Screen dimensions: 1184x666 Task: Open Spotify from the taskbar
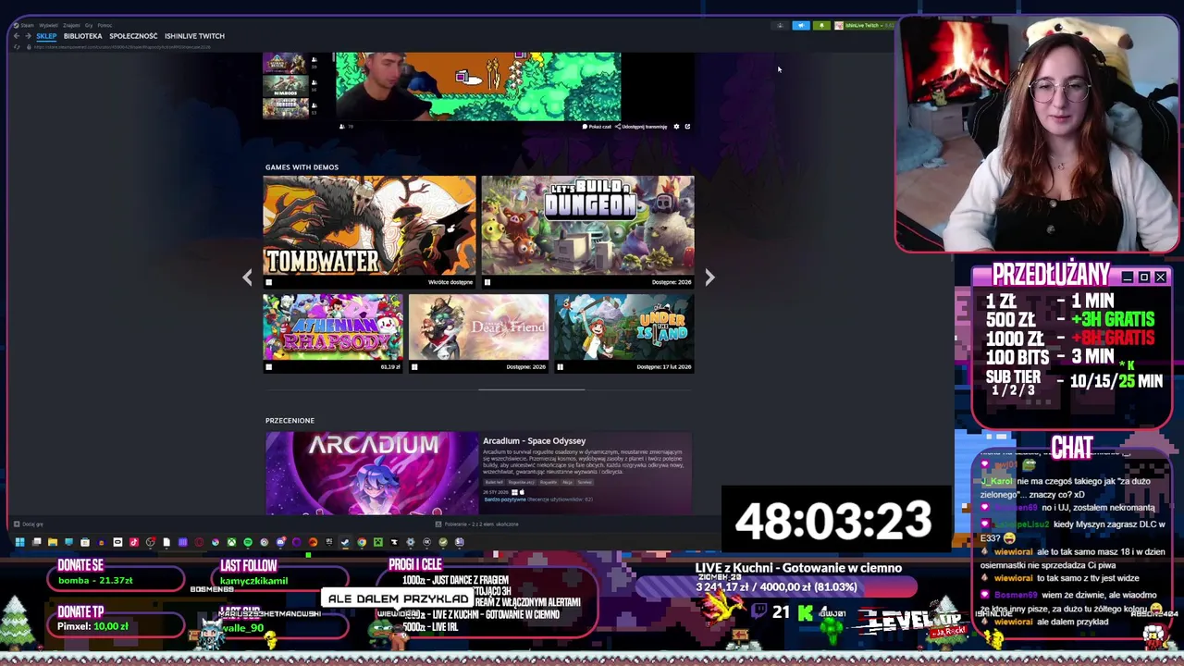(248, 542)
